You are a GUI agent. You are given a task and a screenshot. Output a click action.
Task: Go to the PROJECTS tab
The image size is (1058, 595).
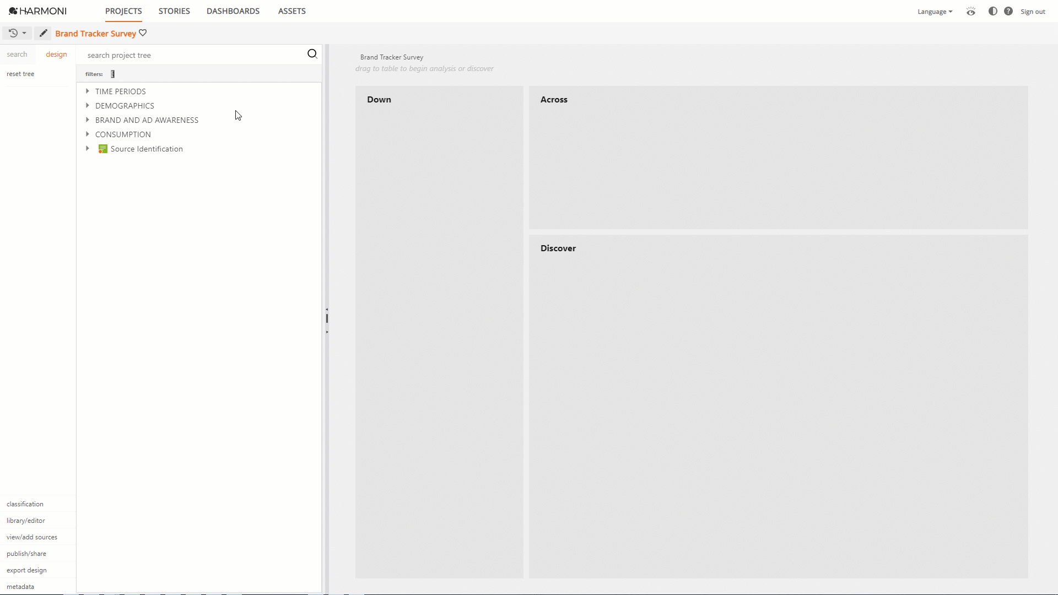pos(123,11)
